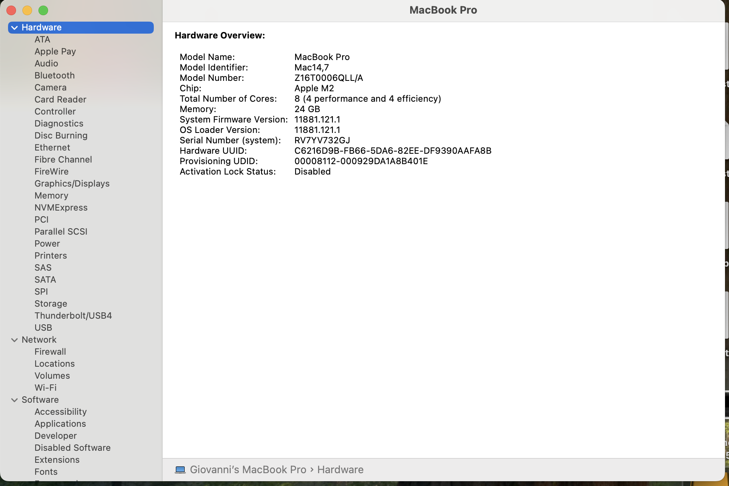Select SATA in the sidebar
729x486 pixels.
pos(45,280)
